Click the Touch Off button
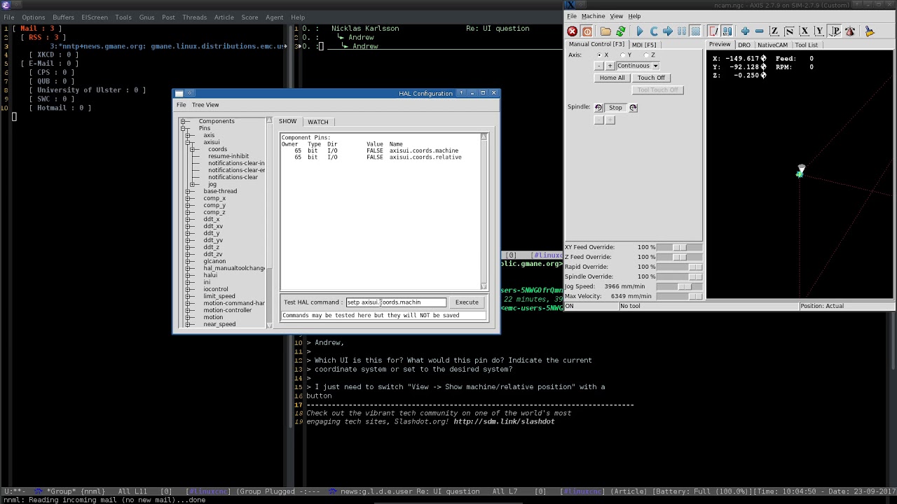This screenshot has width=897, height=504. pos(651,78)
